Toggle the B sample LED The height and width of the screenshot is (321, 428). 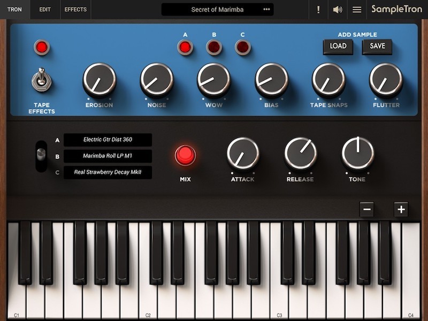[x=214, y=48]
